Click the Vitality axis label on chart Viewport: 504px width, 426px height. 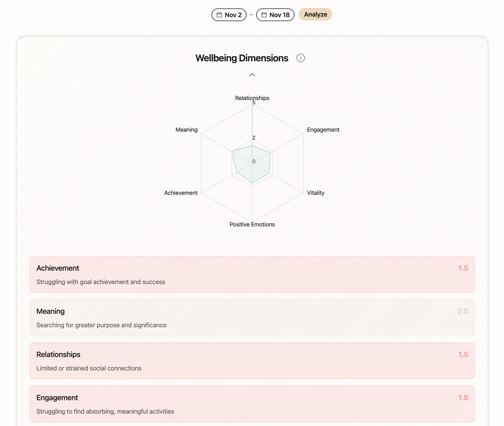click(x=315, y=193)
